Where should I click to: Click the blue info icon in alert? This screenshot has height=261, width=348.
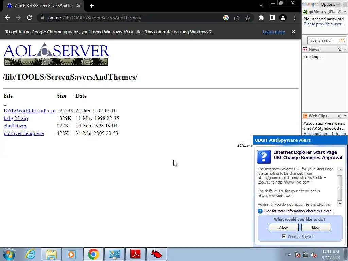click(260, 211)
